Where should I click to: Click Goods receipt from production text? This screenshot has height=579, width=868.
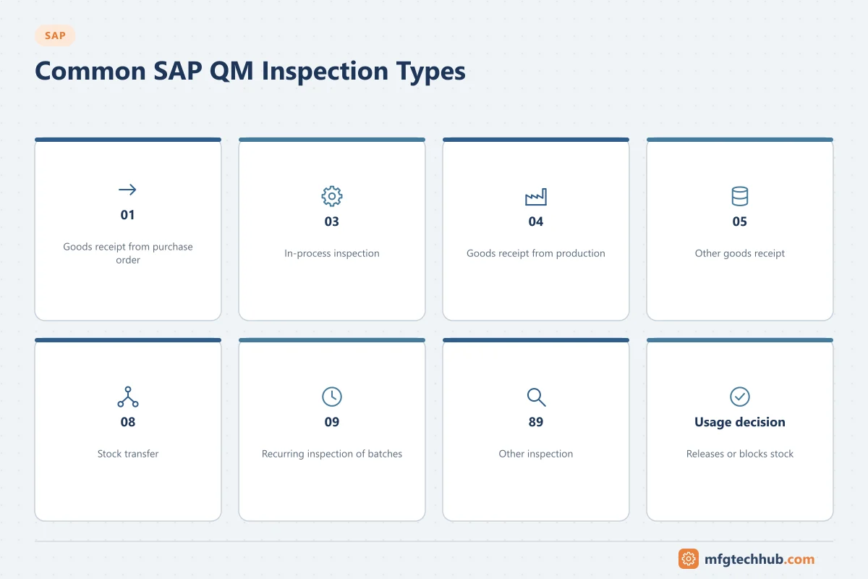(x=536, y=253)
